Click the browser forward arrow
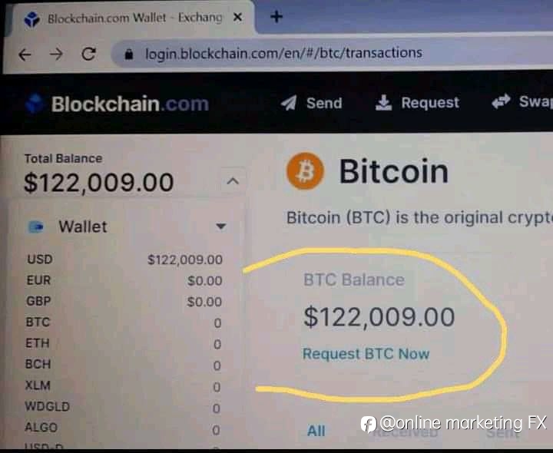 click(56, 54)
